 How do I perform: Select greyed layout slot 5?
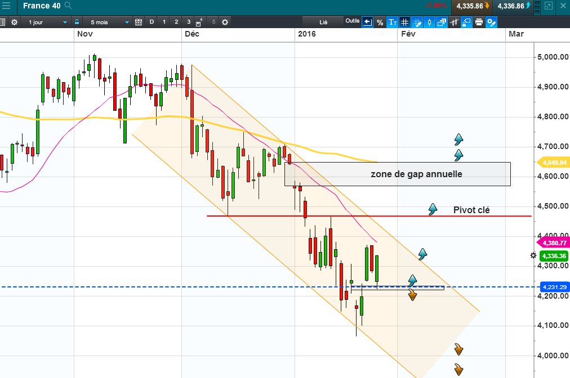coord(213,22)
